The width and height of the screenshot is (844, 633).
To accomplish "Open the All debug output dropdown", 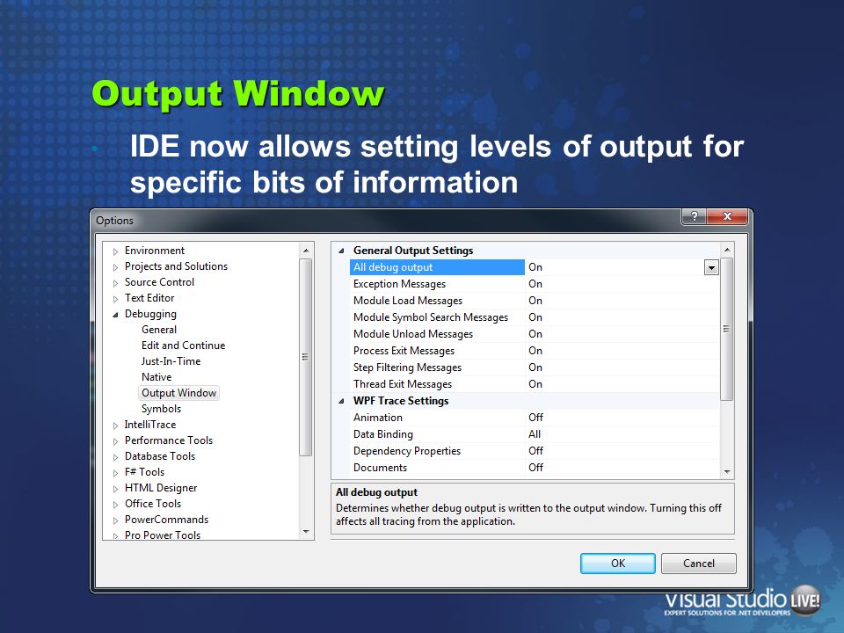I will pos(711,267).
